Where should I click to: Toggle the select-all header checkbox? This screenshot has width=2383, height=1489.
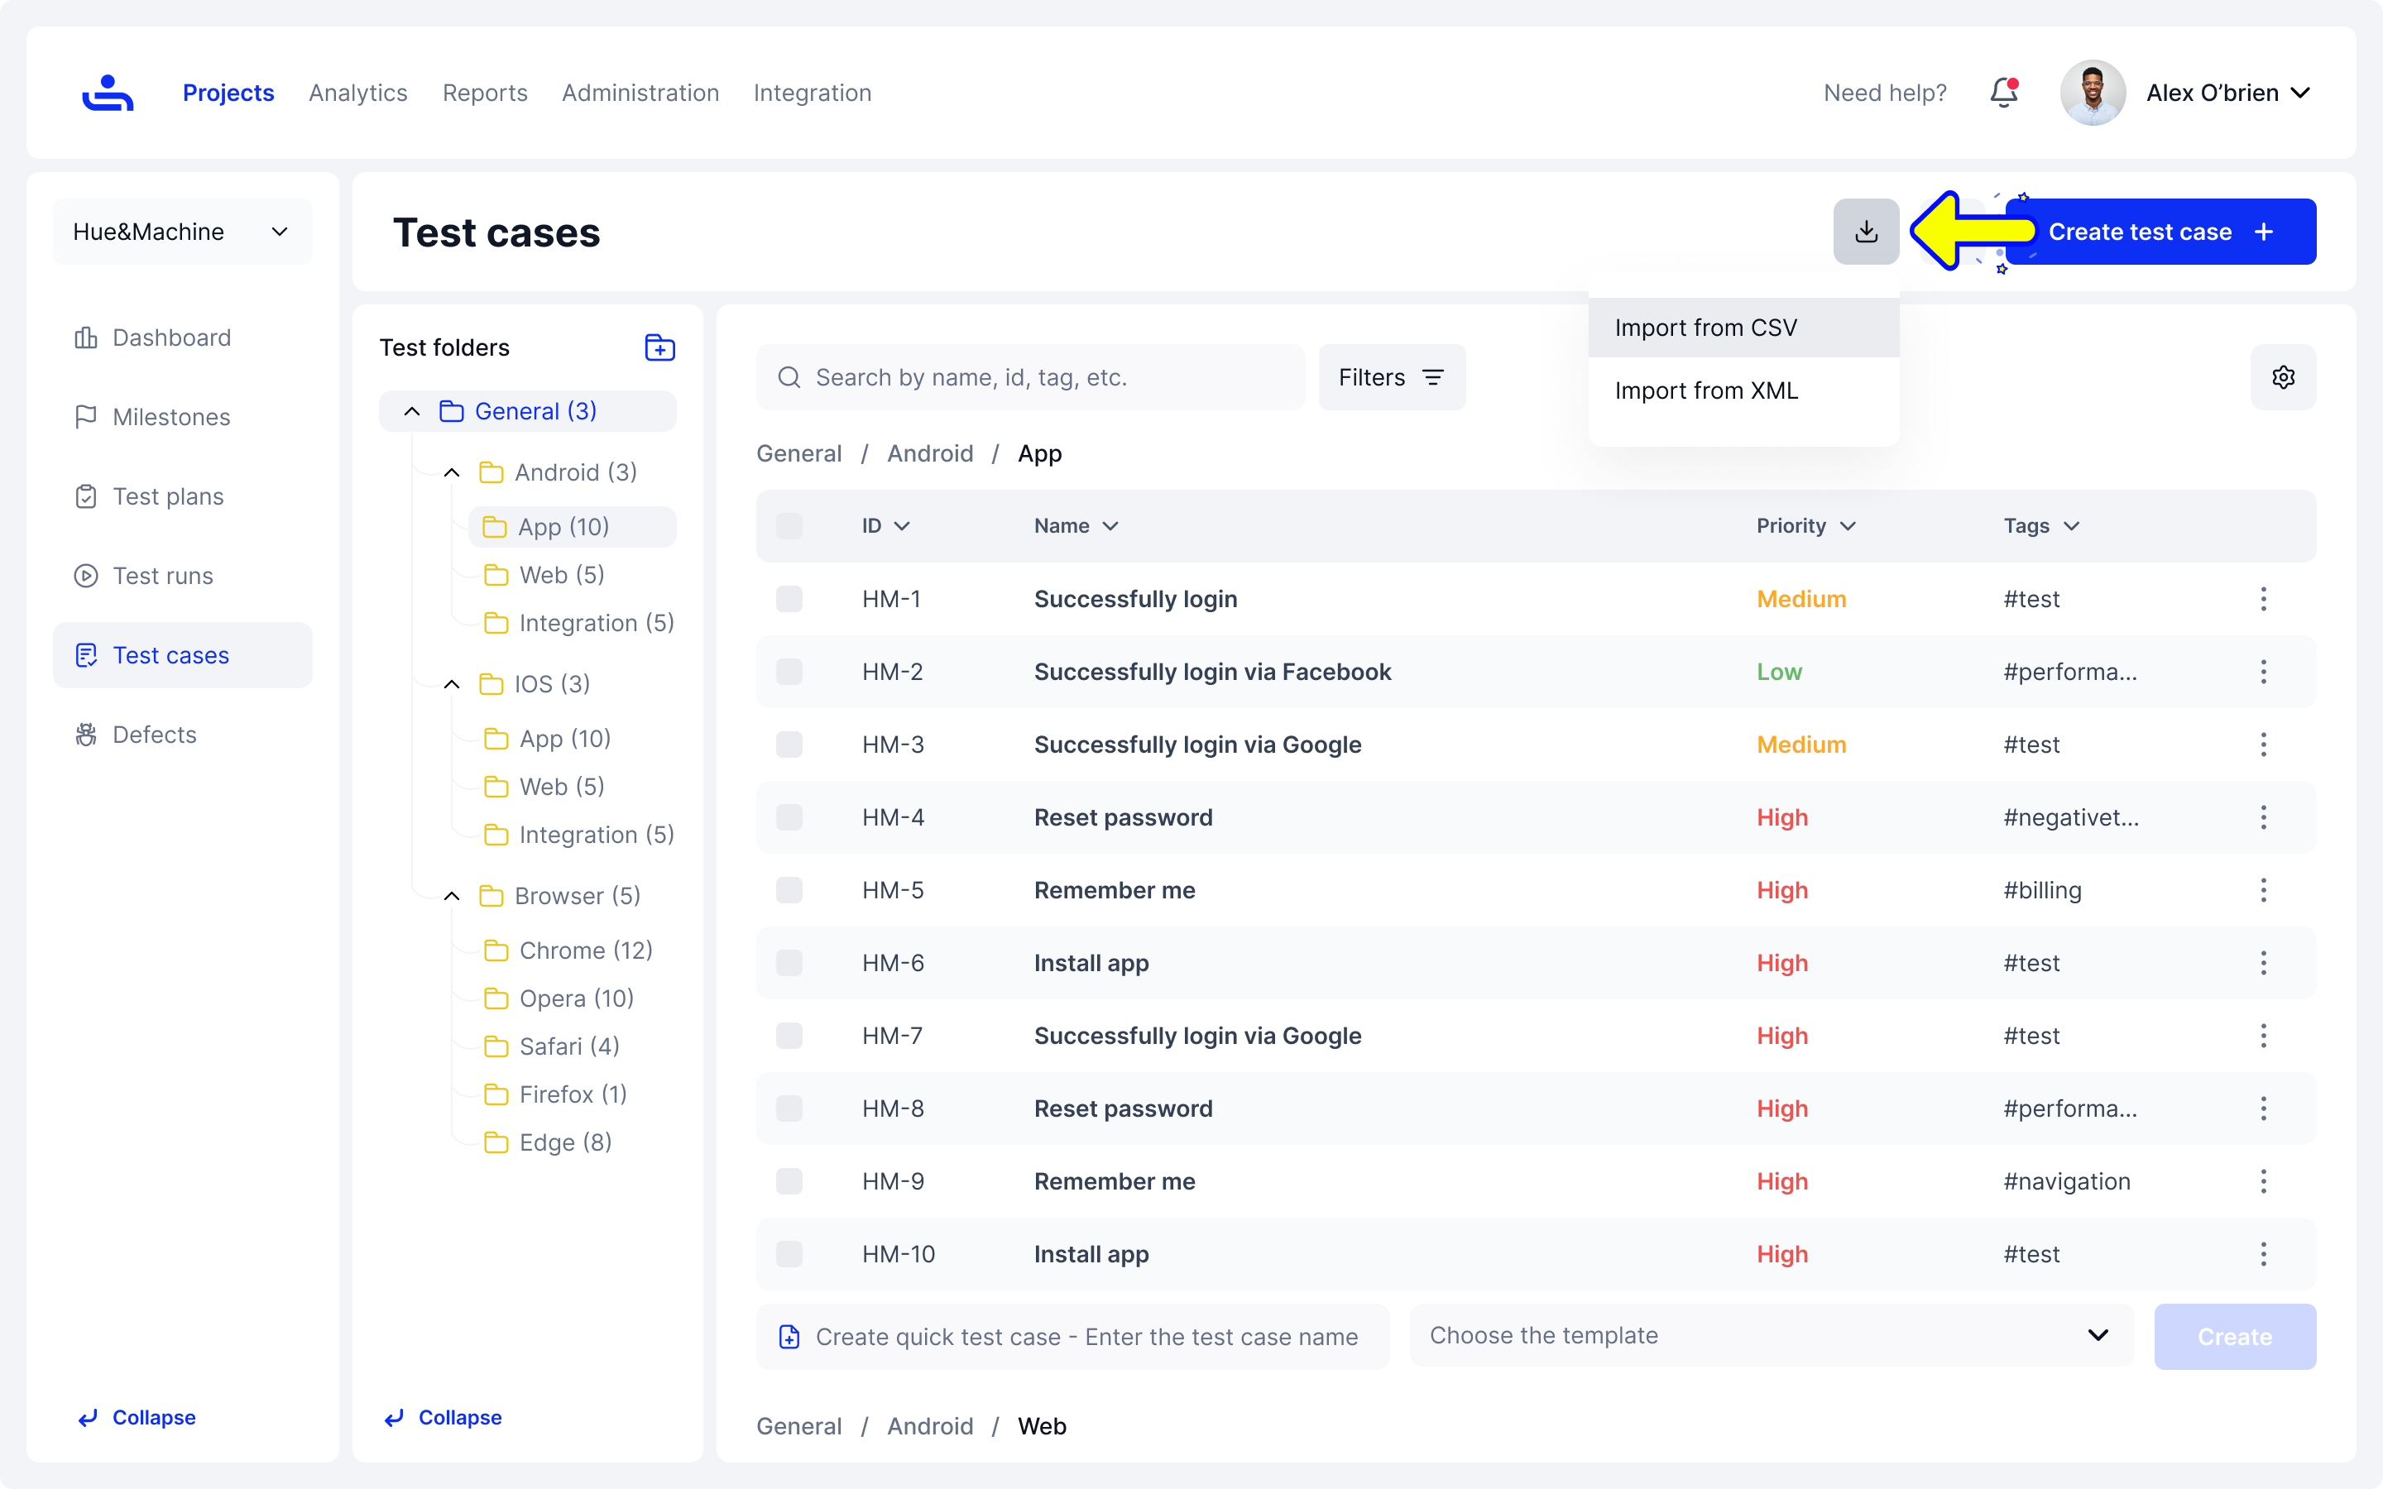[x=789, y=526]
